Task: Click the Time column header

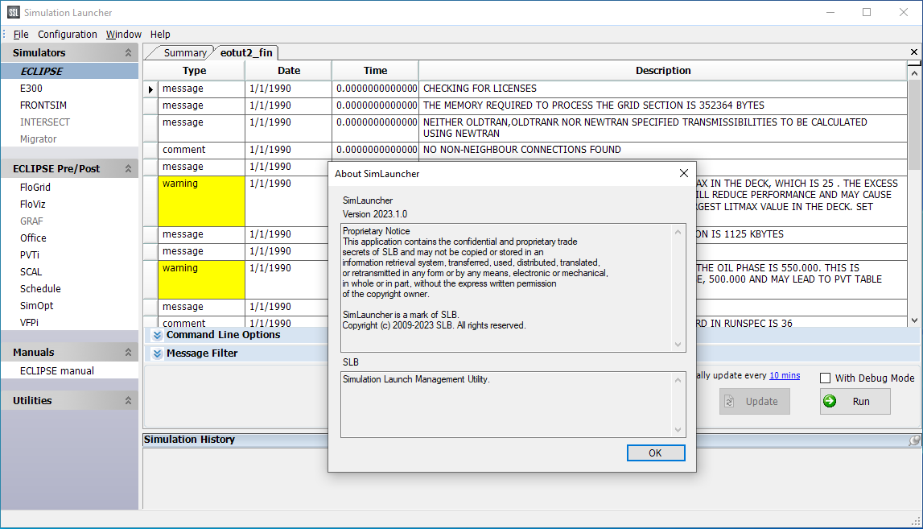Action: [376, 71]
